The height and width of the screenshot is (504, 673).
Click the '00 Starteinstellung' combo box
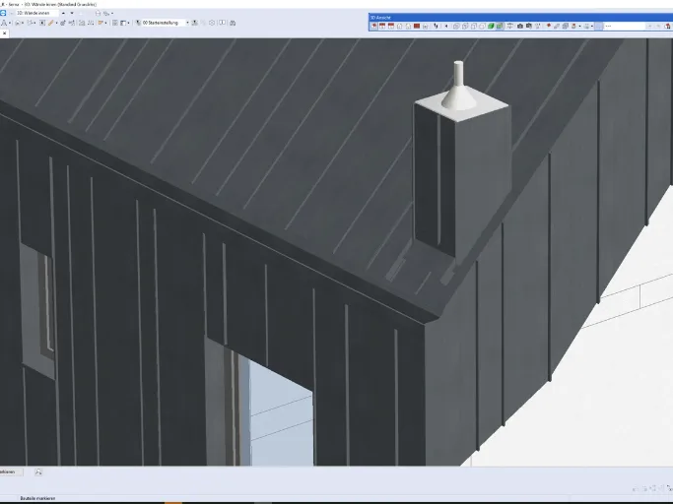(166, 23)
